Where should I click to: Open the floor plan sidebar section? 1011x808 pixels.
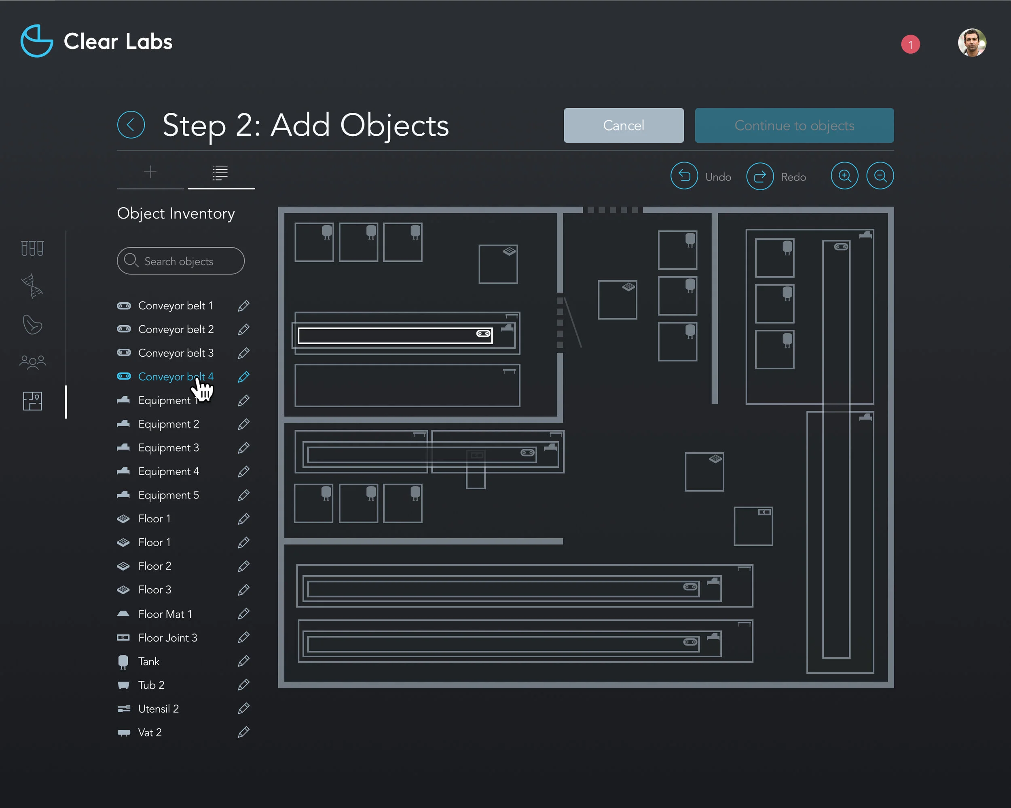click(32, 401)
